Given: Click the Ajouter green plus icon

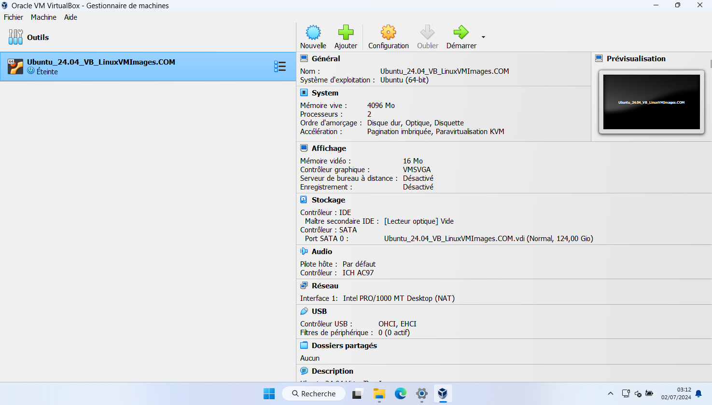Looking at the screenshot, I should coord(346,32).
